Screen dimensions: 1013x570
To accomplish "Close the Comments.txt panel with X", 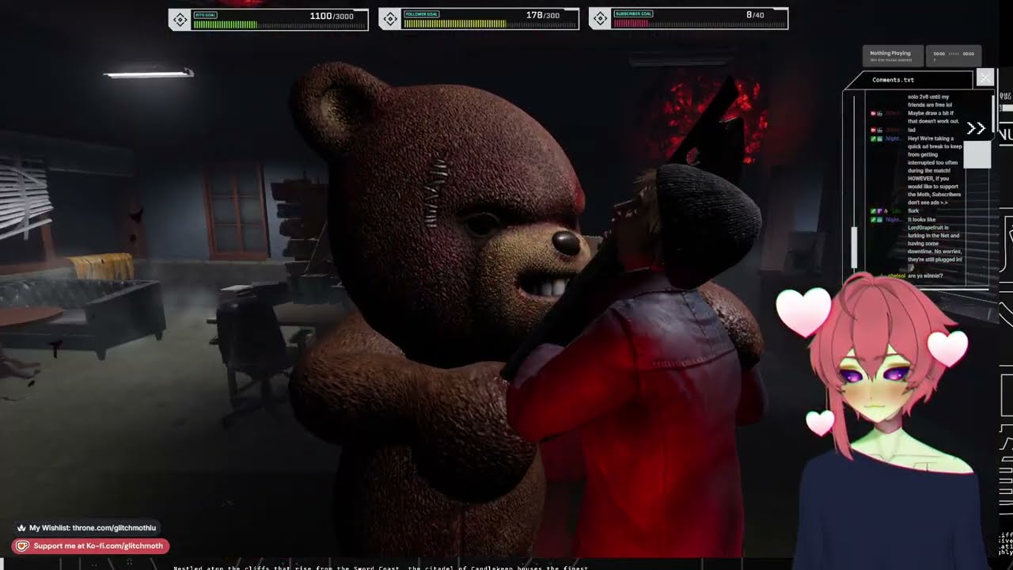I will point(985,78).
